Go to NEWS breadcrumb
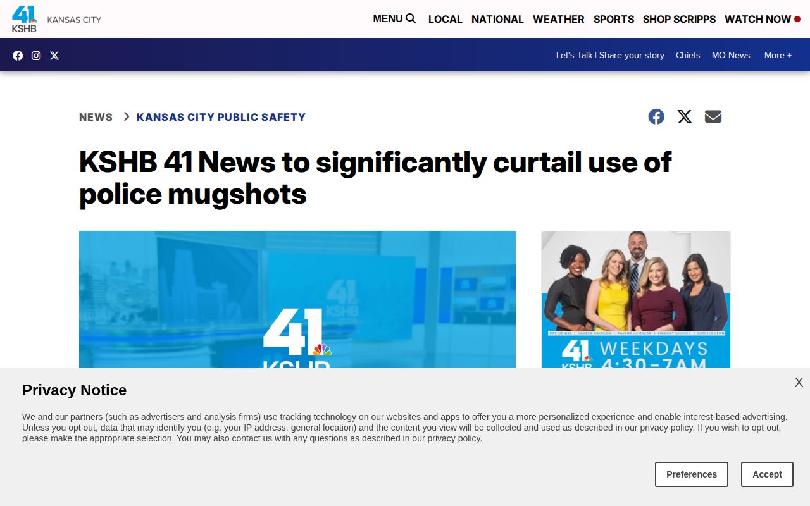The image size is (810, 506). 96,117
